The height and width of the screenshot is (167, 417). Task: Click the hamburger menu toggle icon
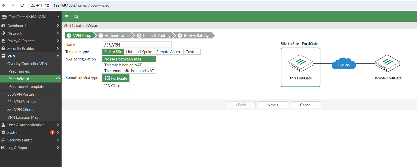coord(67,17)
